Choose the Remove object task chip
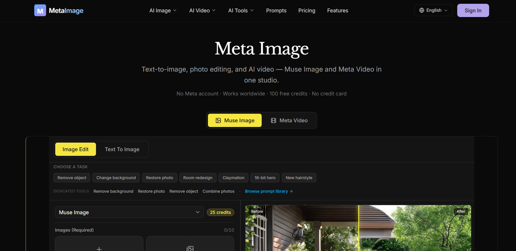Screen dimensions: 516x251 [72, 178]
